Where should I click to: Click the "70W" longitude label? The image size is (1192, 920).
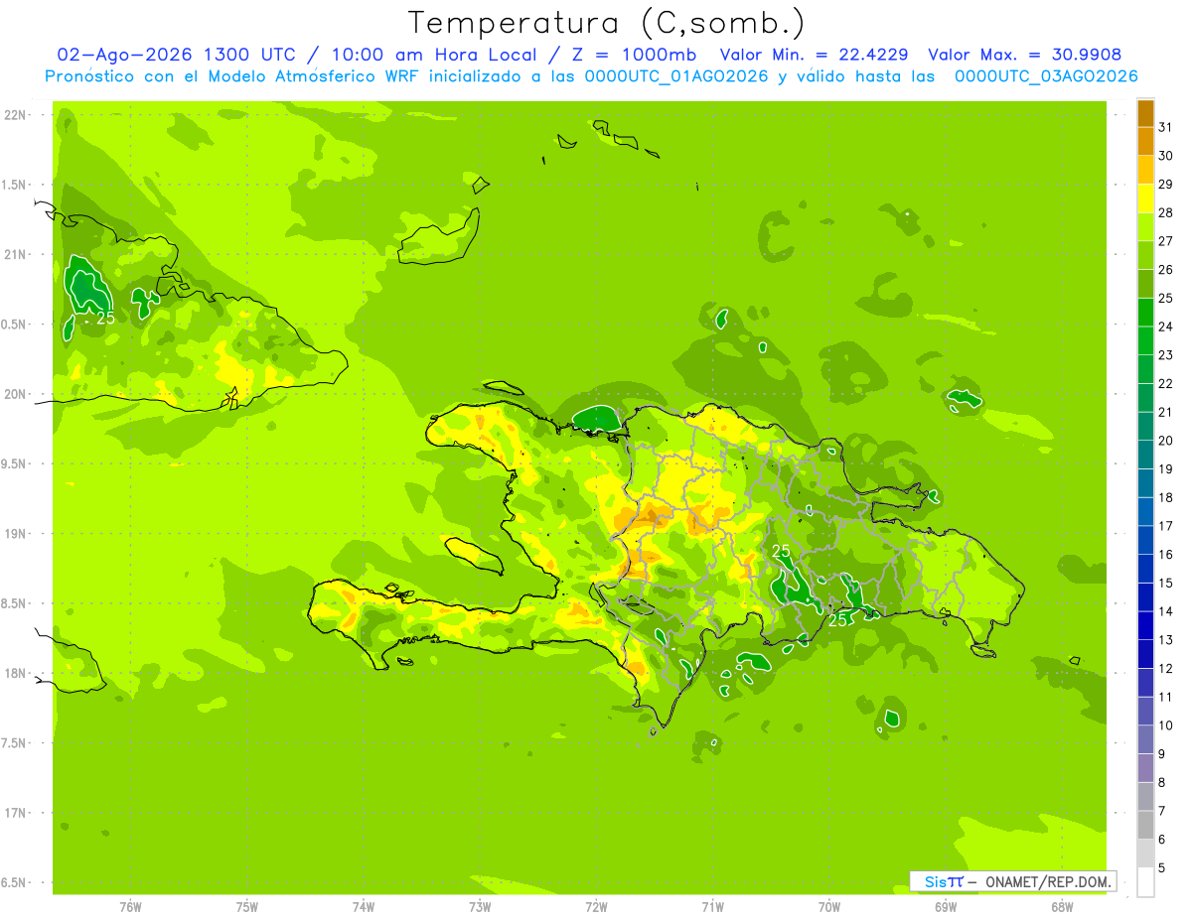828,906
